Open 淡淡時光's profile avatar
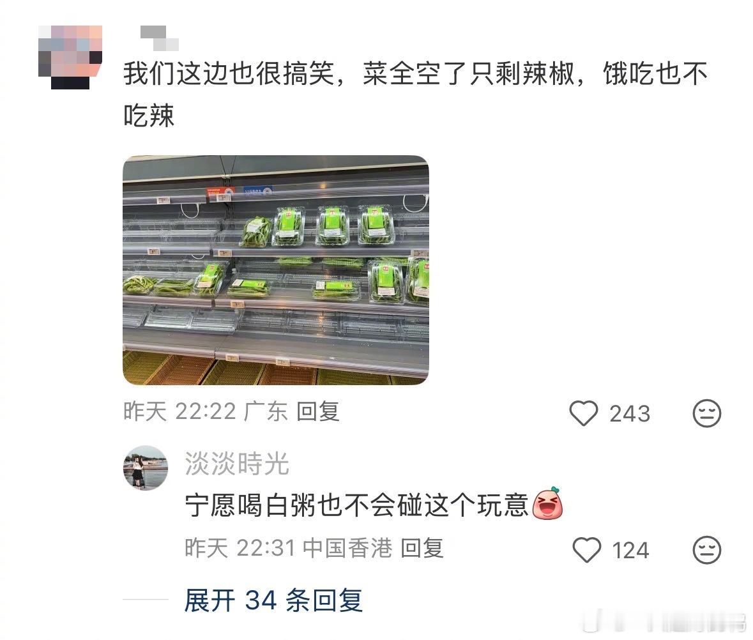This screenshot has width=753, height=640. (x=146, y=468)
